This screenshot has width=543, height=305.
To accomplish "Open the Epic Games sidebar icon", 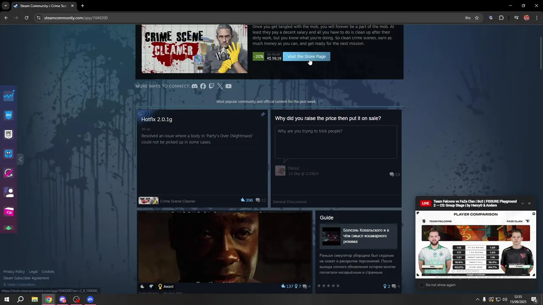I will tap(8, 134).
